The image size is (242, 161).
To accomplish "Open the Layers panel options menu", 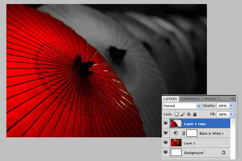I will (x=232, y=99).
